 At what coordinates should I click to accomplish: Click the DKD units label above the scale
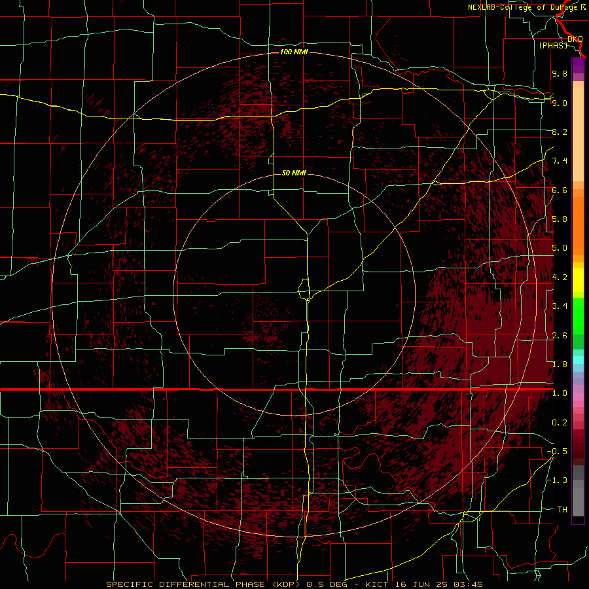(x=575, y=39)
